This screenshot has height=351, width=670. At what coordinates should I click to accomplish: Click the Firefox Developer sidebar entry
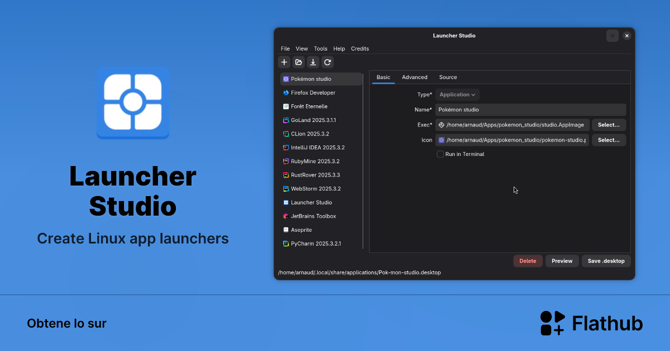click(314, 92)
